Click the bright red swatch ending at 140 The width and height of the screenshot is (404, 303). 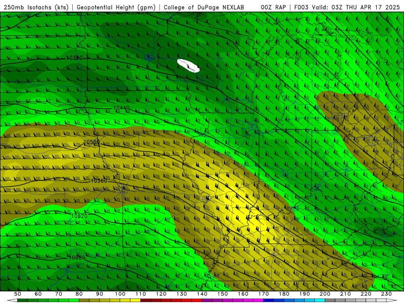coord(197,300)
